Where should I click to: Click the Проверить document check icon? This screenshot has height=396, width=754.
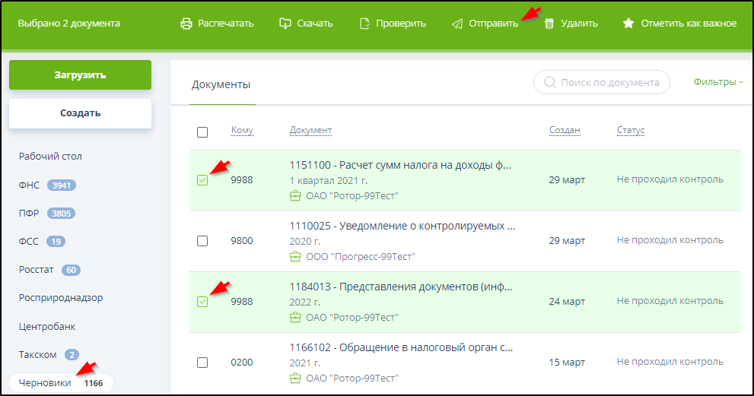[x=364, y=24]
